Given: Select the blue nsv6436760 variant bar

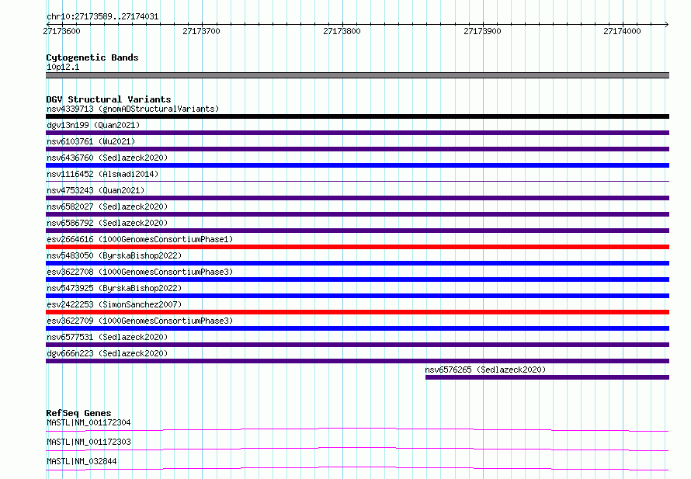Looking at the screenshot, I should pos(357,165).
